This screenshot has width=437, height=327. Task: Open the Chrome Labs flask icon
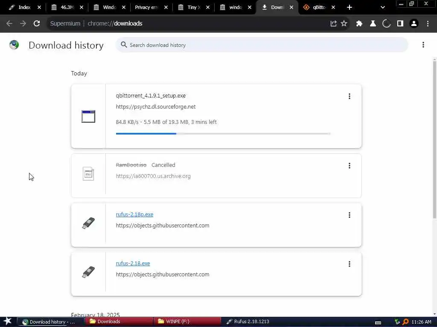373,24
